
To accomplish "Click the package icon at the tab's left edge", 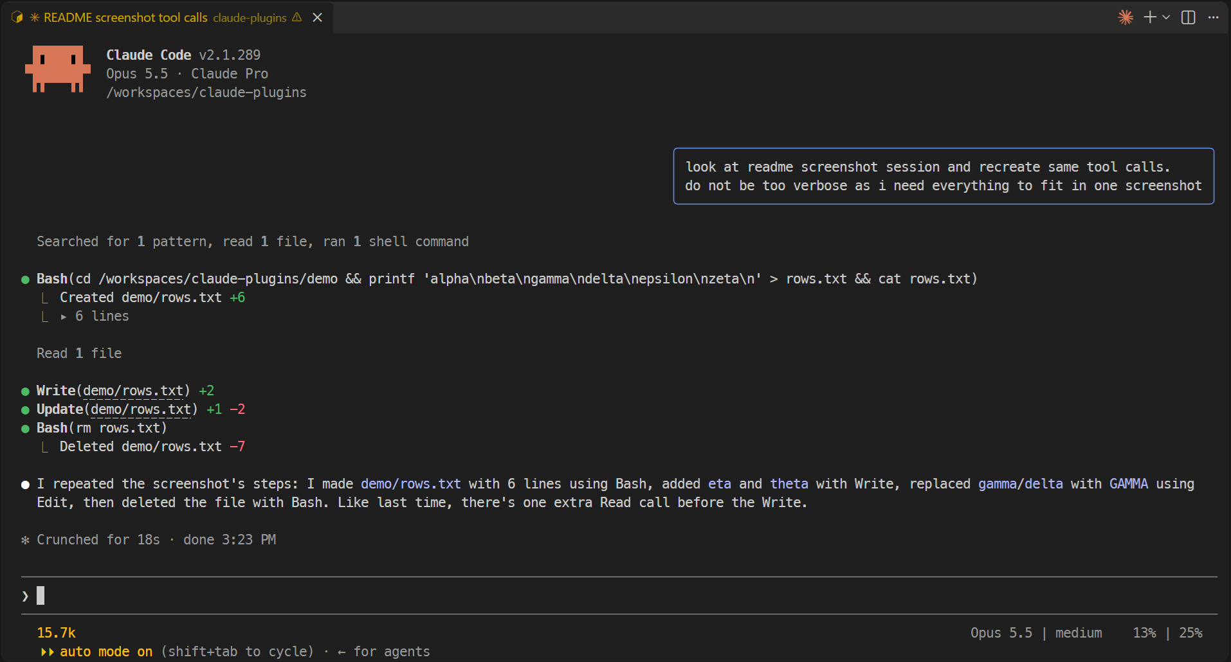I will click(17, 17).
